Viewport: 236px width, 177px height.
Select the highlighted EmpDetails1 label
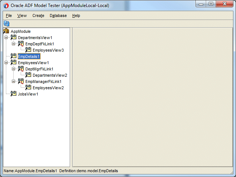coord(29,56)
